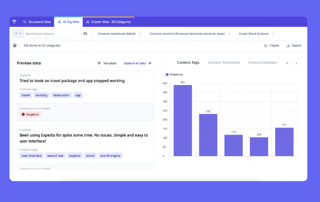Go to previous chart tab arrow

point(167,63)
